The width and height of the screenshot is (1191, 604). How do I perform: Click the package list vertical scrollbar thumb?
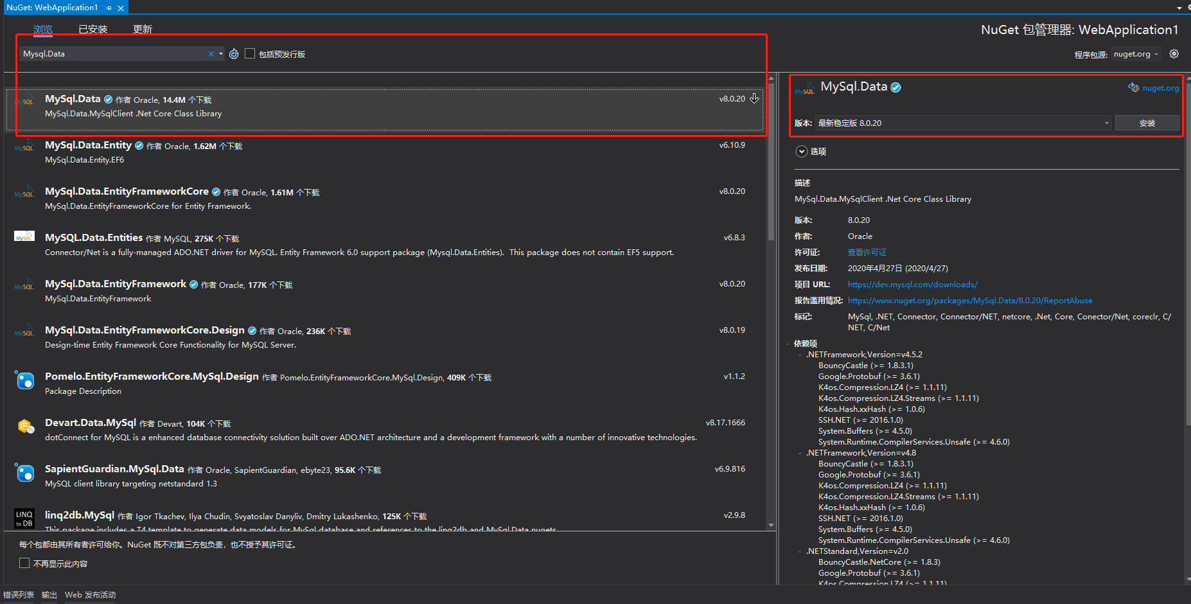pos(772,161)
